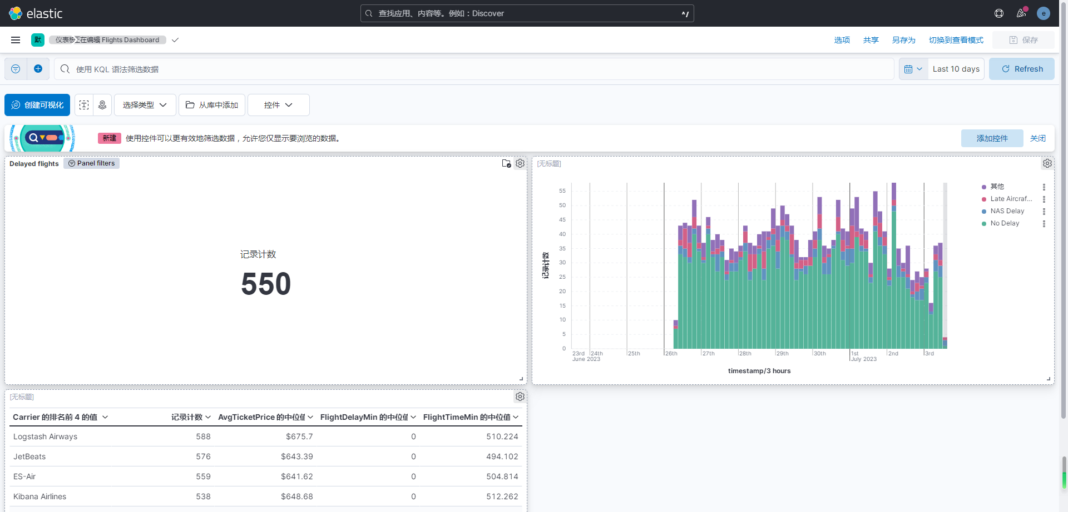Click the green space avatar icon
Image resolution: width=1068 pixels, height=512 pixels.
(38, 40)
